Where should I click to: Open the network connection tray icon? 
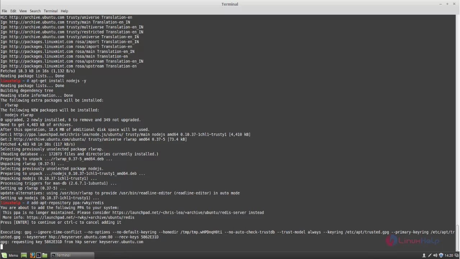(430, 255)
